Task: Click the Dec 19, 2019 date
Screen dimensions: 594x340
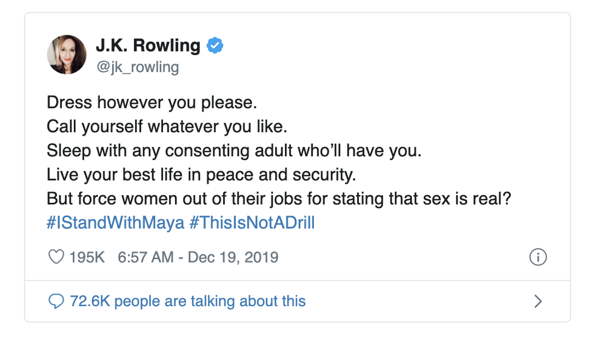Action: (233, 257)
